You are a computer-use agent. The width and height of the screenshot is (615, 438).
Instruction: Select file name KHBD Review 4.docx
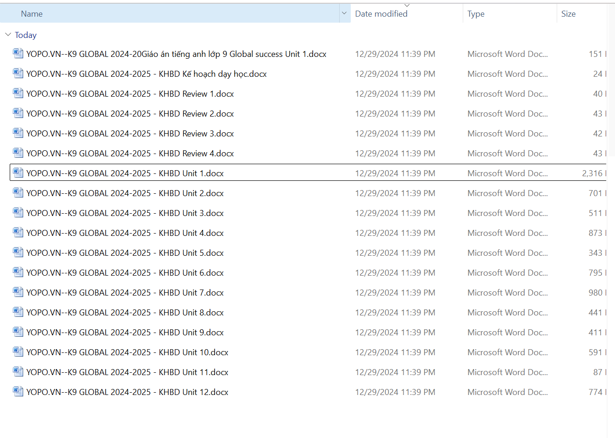point(130,154)
